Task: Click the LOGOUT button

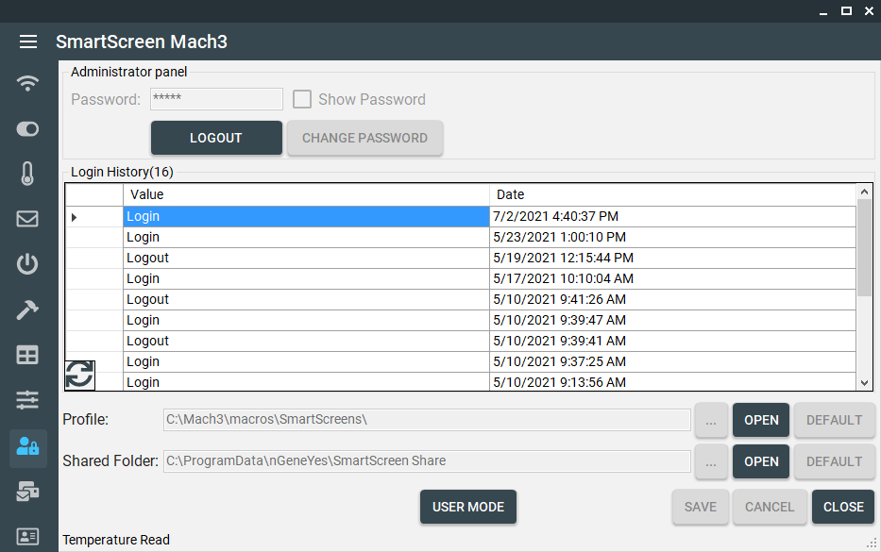Action: (x=216, y=138)
